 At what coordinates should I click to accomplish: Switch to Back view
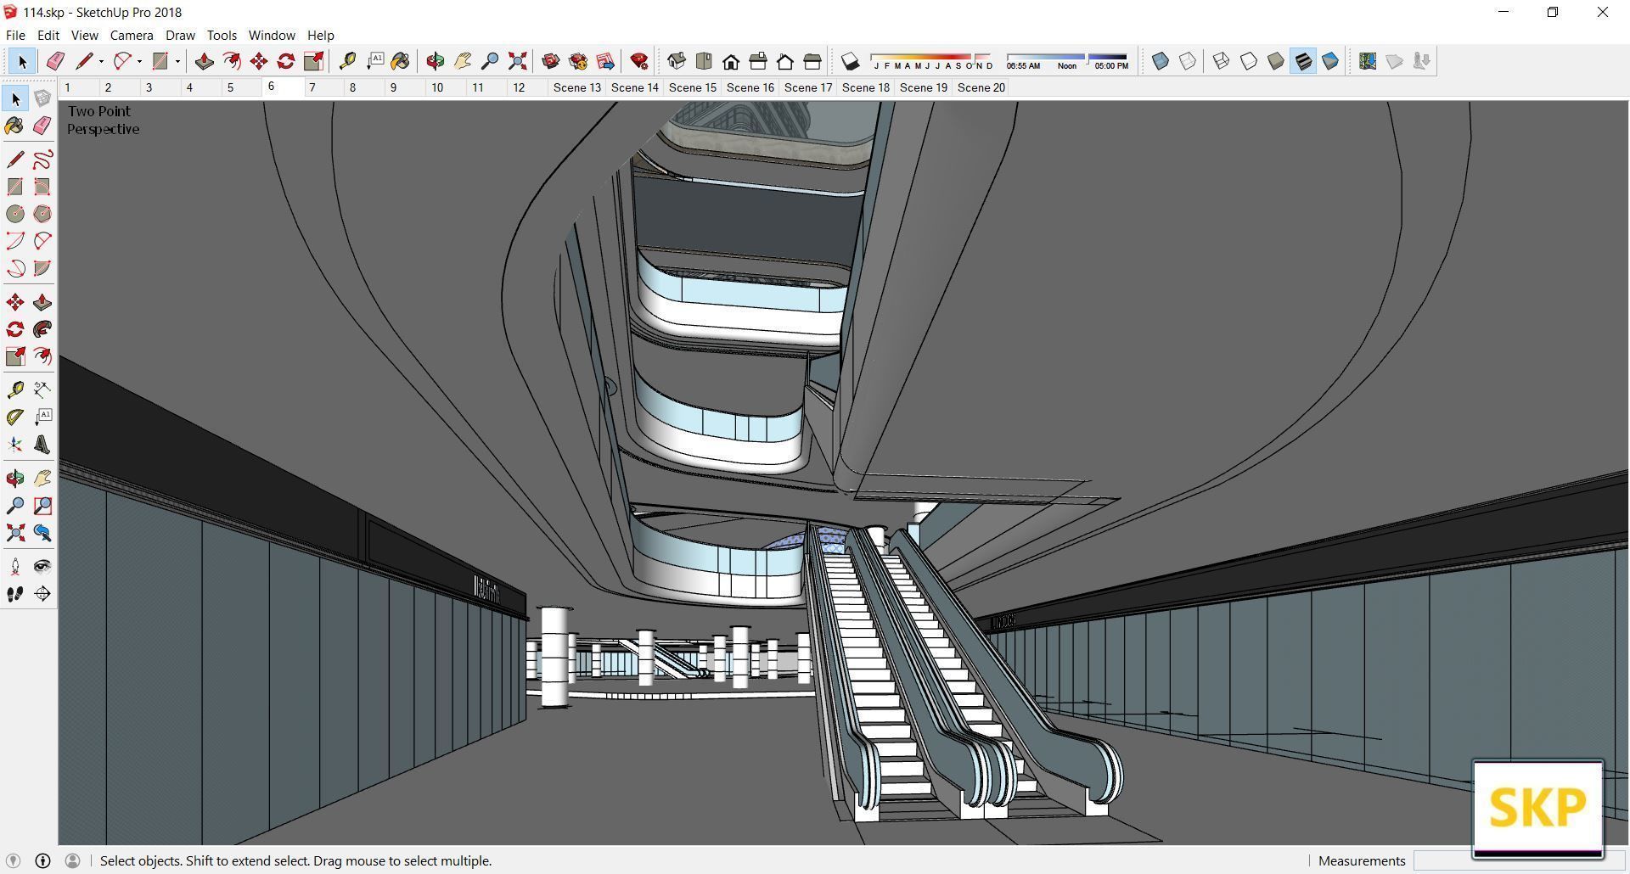[x=785, y=61]
